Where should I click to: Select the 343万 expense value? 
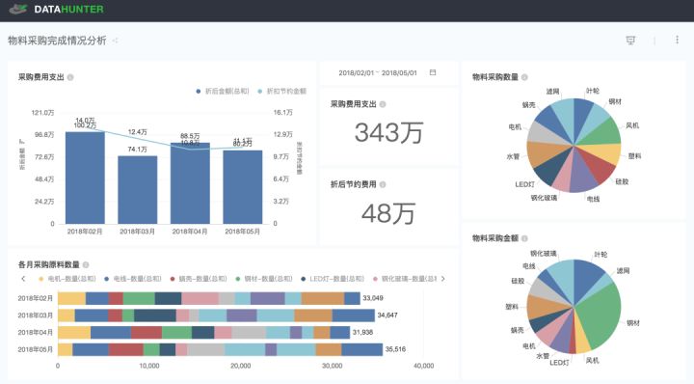[388, 132]
